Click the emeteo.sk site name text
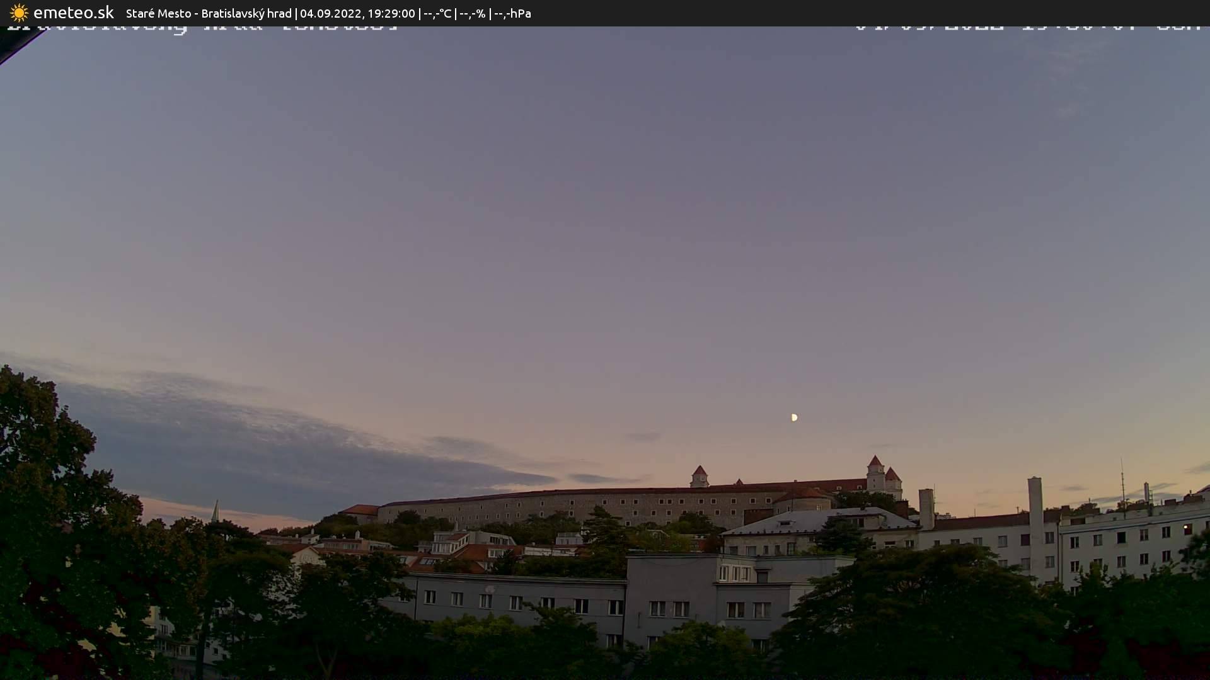The height and width of the screenshot is (680, 1210). point(73,13)
